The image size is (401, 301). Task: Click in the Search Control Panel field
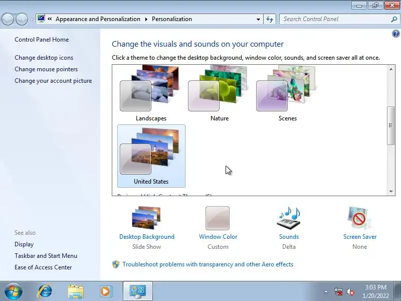tap(335, 19)
